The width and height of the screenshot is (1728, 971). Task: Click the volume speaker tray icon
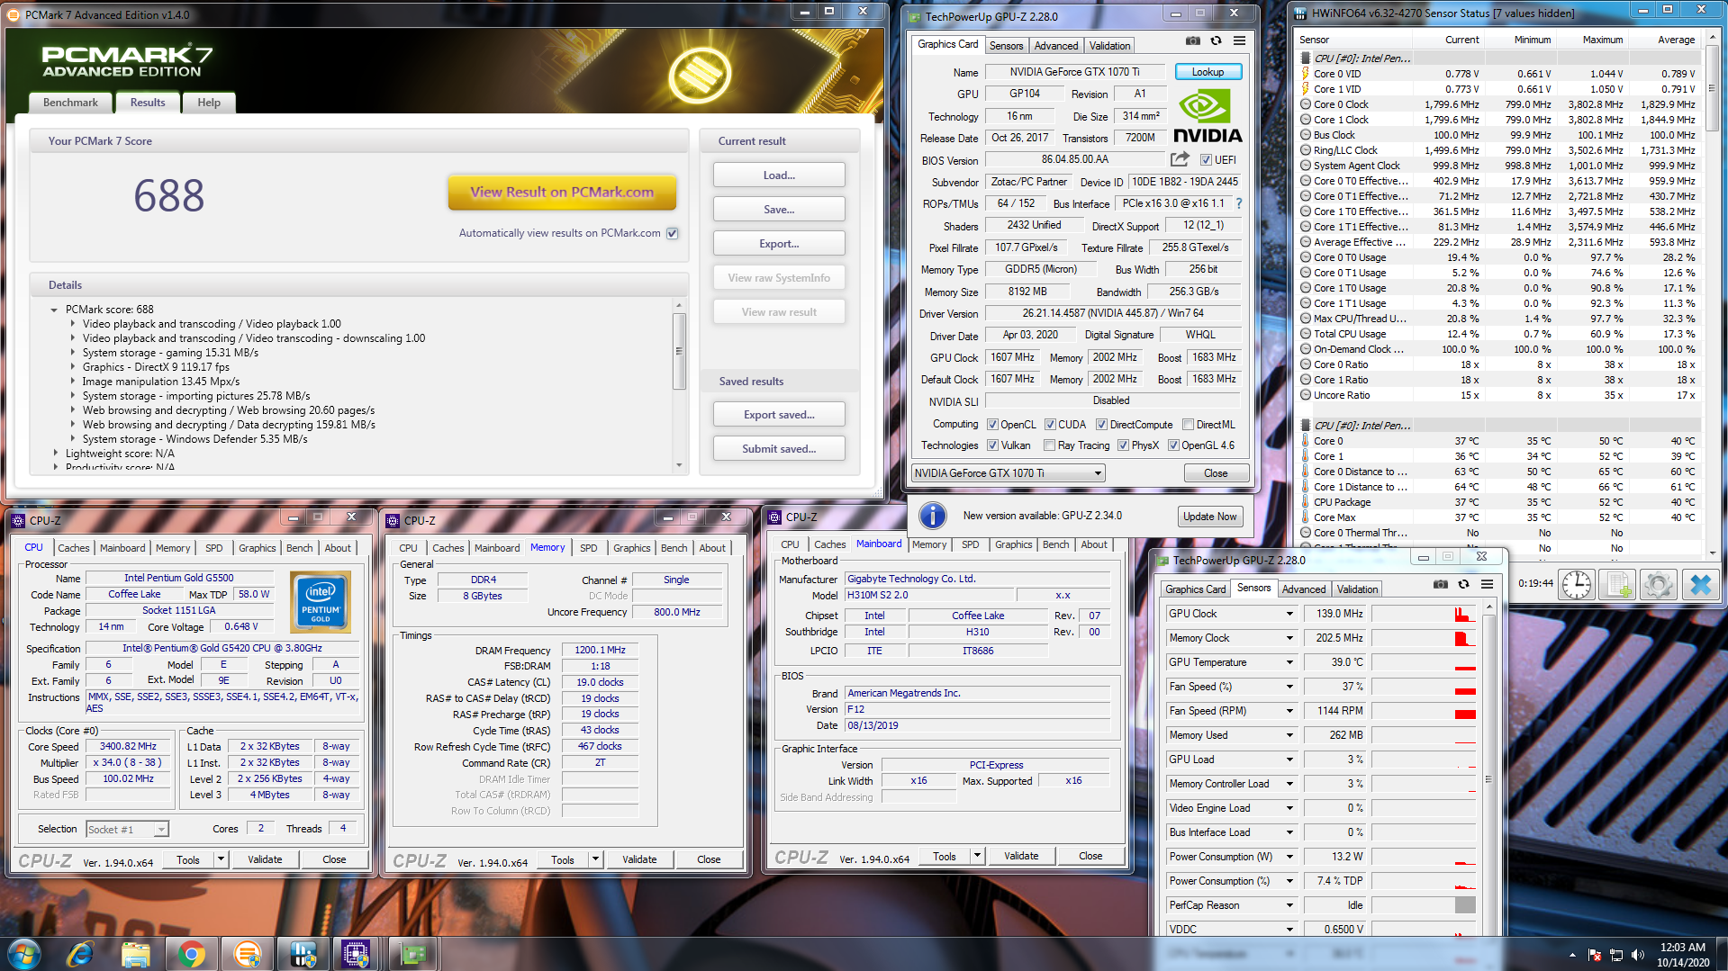click(x=1637, y=955)
